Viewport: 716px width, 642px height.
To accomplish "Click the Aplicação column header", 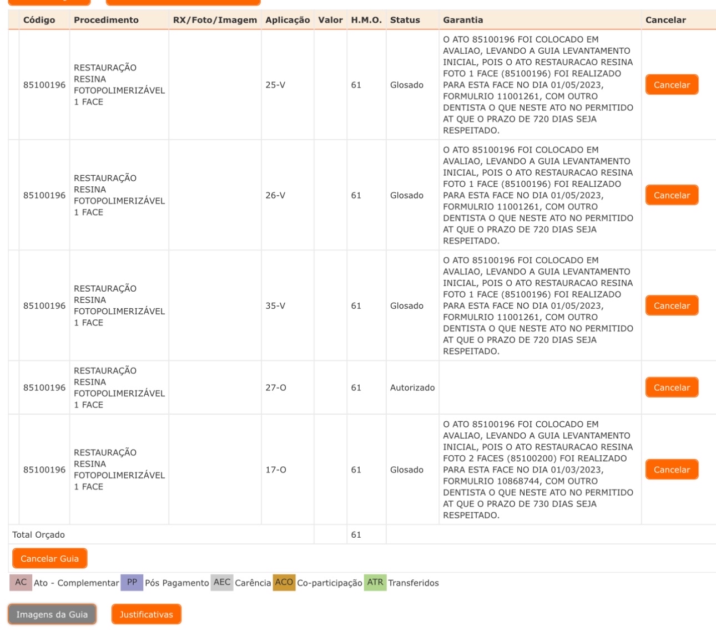I will pyautogui.click(x=288, y=20).
